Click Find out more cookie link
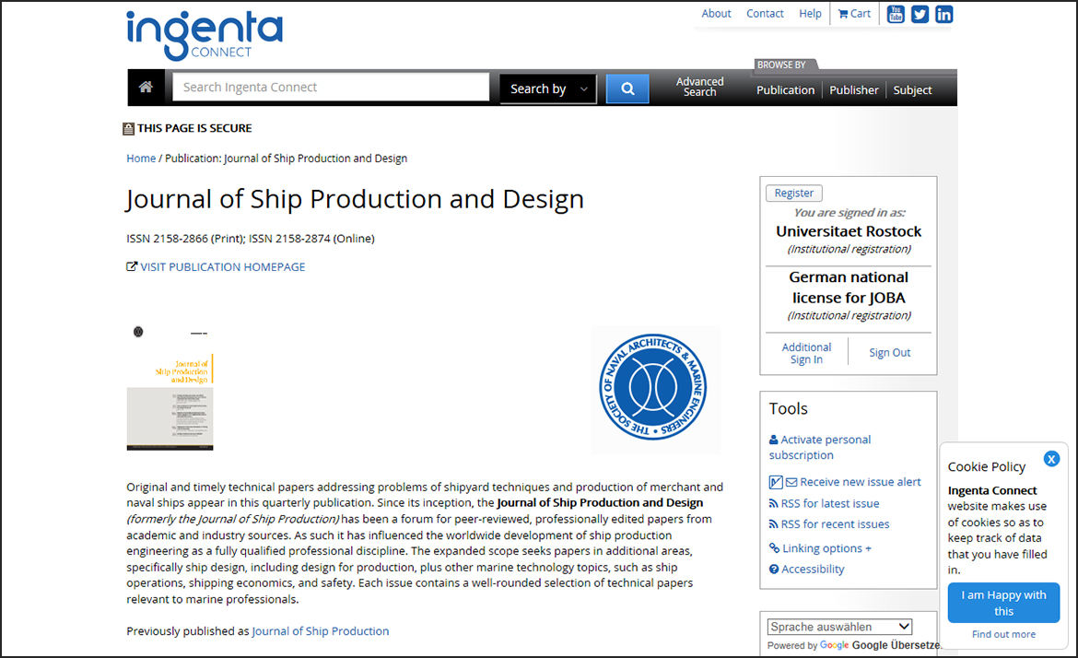 pos(1003,634)
